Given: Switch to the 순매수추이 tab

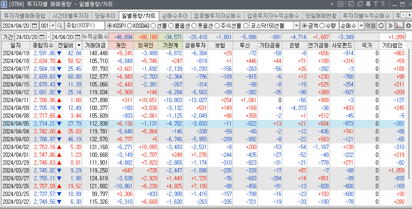Looking at the screenshot, I should (x=174, y=16).
